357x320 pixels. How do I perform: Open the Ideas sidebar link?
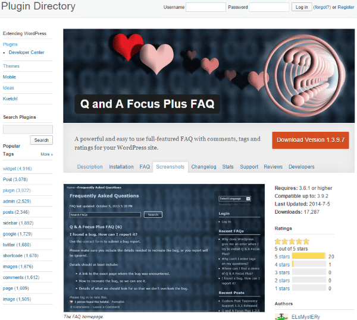8,88
